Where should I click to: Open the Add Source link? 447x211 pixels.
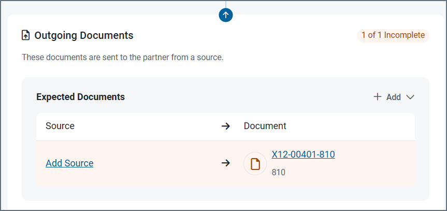69,163
